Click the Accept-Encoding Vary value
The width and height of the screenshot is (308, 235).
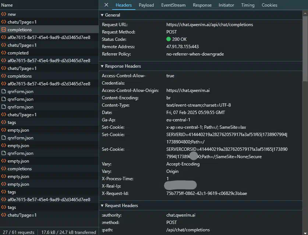coord(183,164)
